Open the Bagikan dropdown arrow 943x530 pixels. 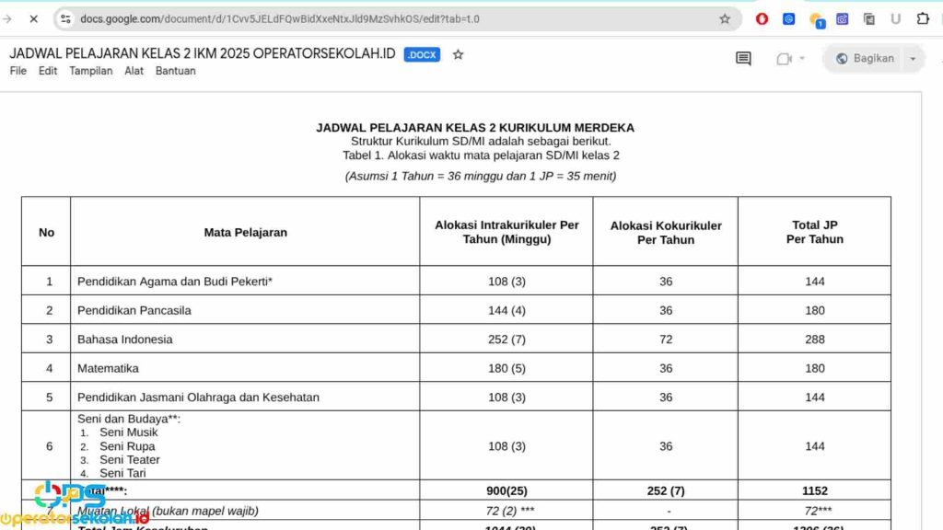(913, 58)
